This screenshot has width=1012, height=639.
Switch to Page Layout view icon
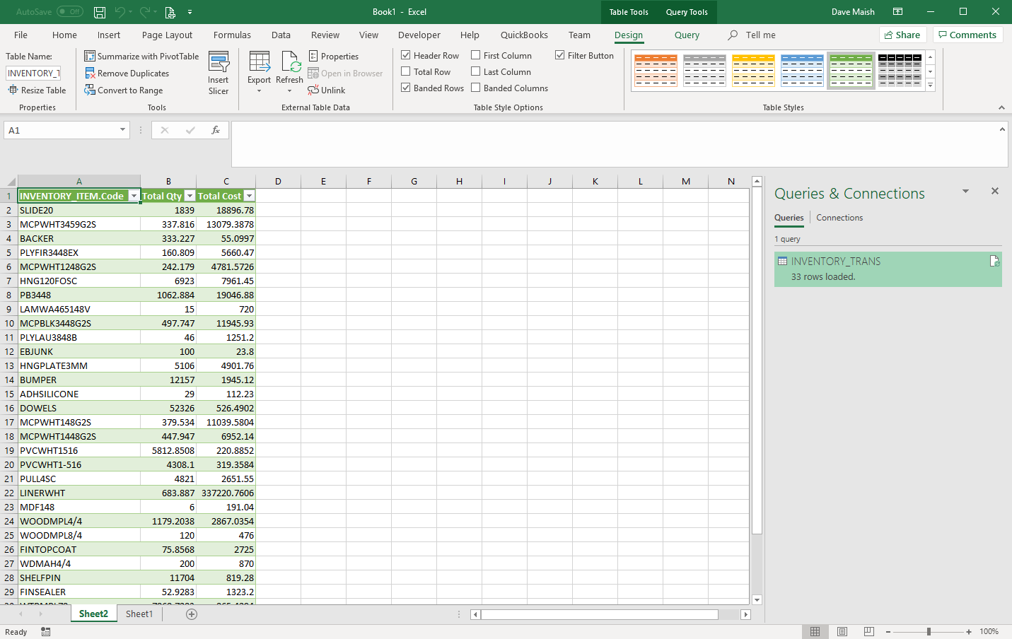842,631
